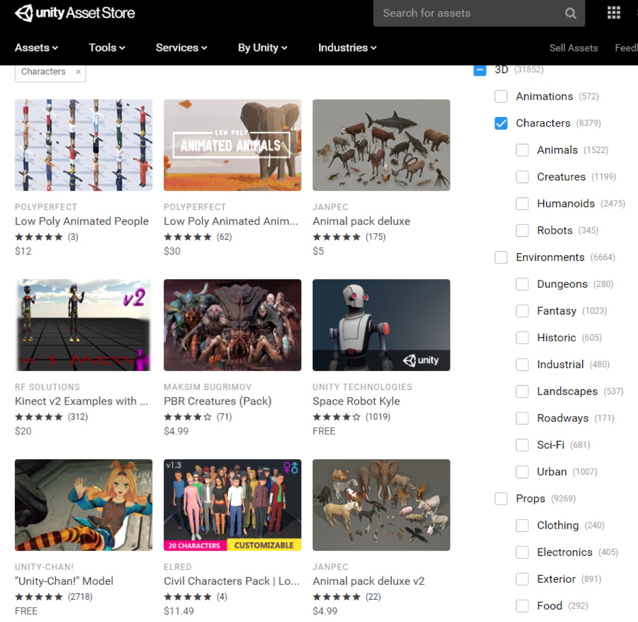The width and height of the screenshot is (638, 622).
Task: Click the search magnifier icon
Action: [570, 13]
